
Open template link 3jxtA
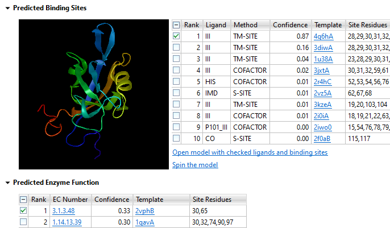[x=321, y=71]
